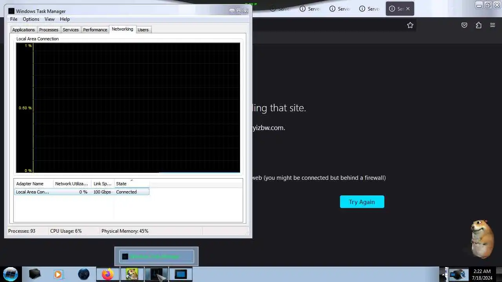The image size is (502, 282).
Task: Click the Task Manager title bar icon
Action: click(x=11, y=11)
